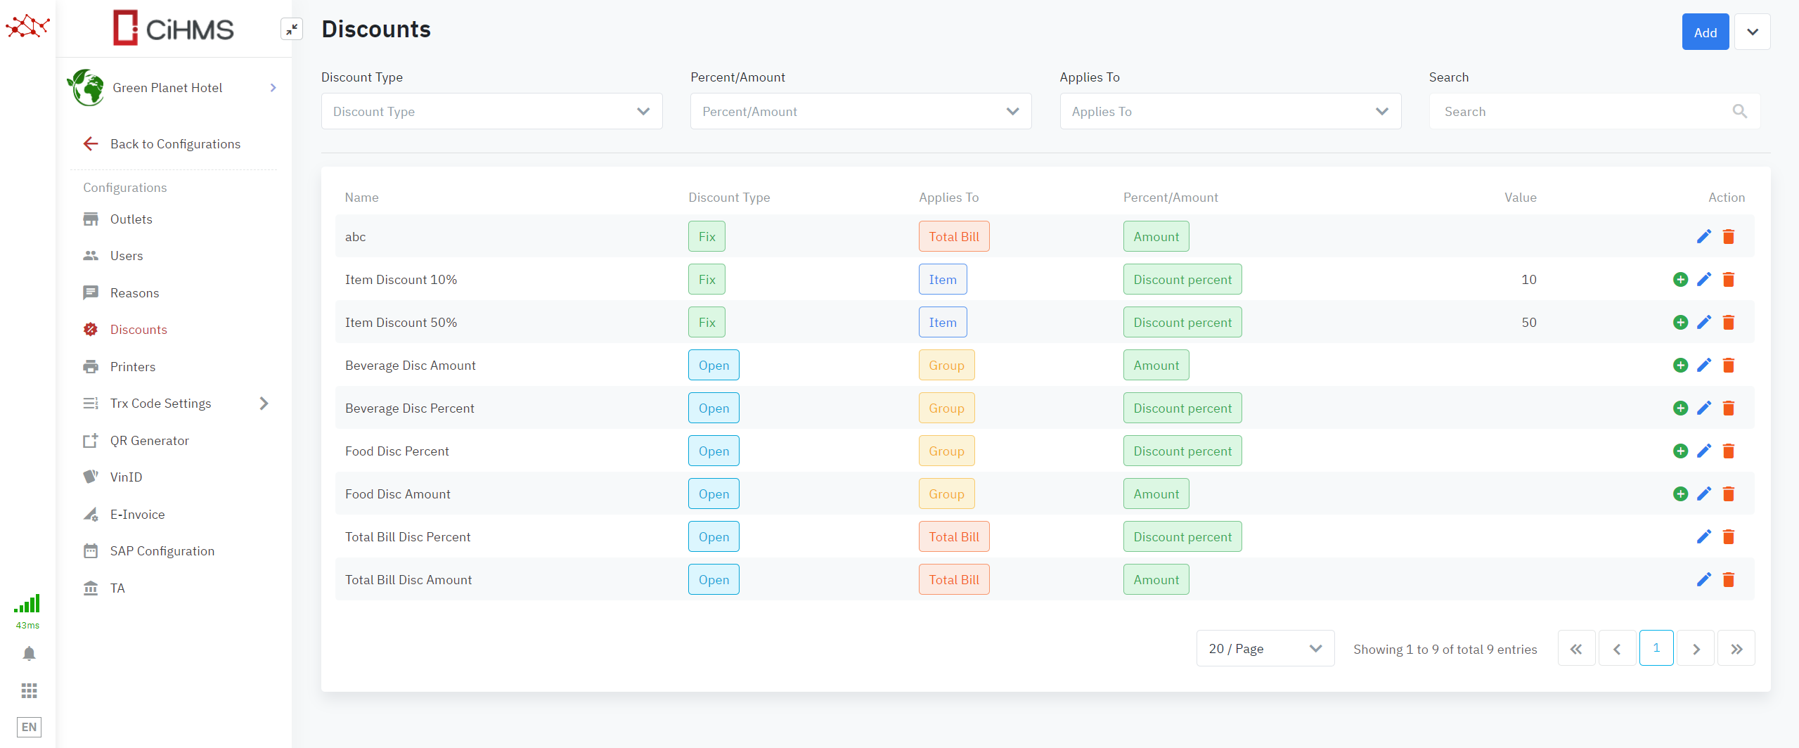1799x748 pixels.
Task: Click into the Search text field
Action: (x=1582, y=112)
